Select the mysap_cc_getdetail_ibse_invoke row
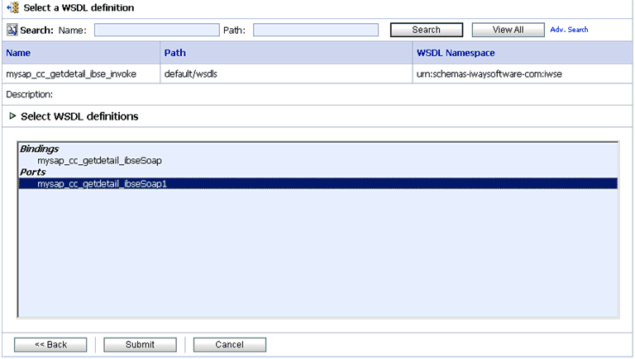 [x=71, y=74]
